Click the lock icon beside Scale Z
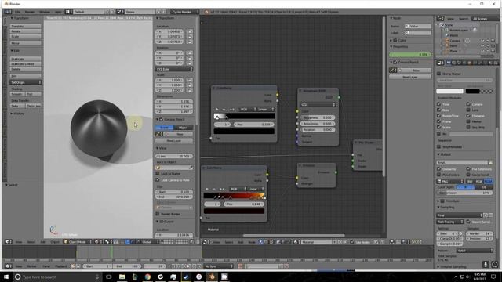Screen dimensions: 502x282 190,91
